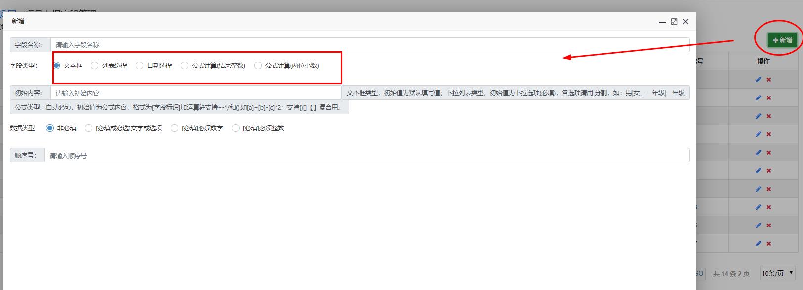Delete the last table row via red X
The image size is (803, 290).
click(769, 244)
